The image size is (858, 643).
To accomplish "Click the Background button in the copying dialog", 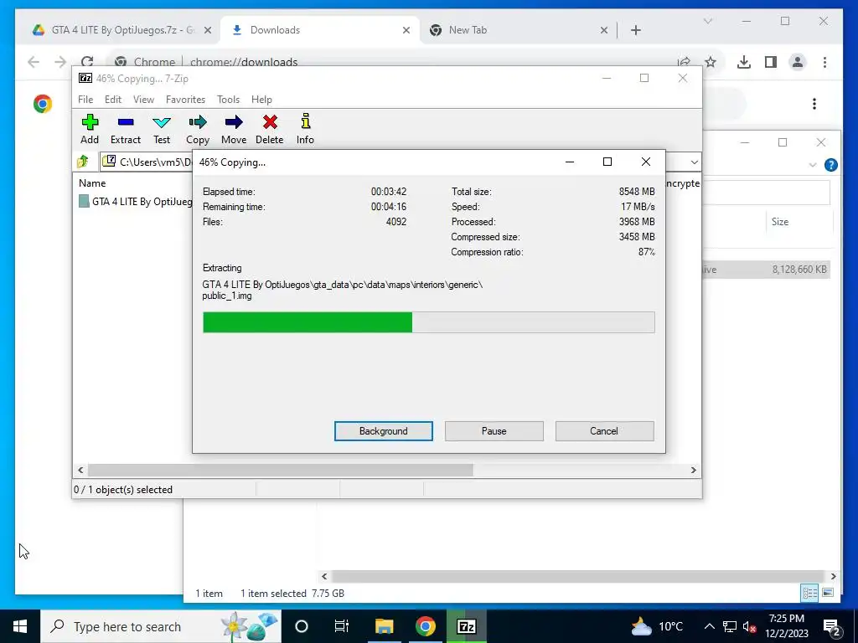I will point(384,431).
